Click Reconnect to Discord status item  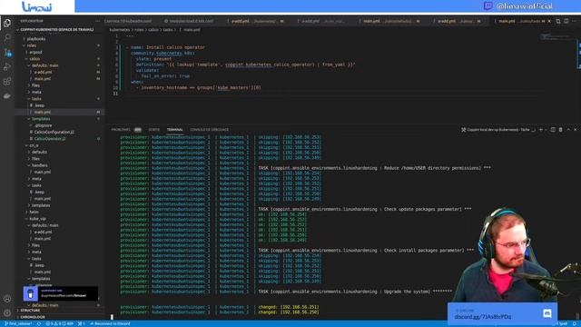[x=110, y=323]
